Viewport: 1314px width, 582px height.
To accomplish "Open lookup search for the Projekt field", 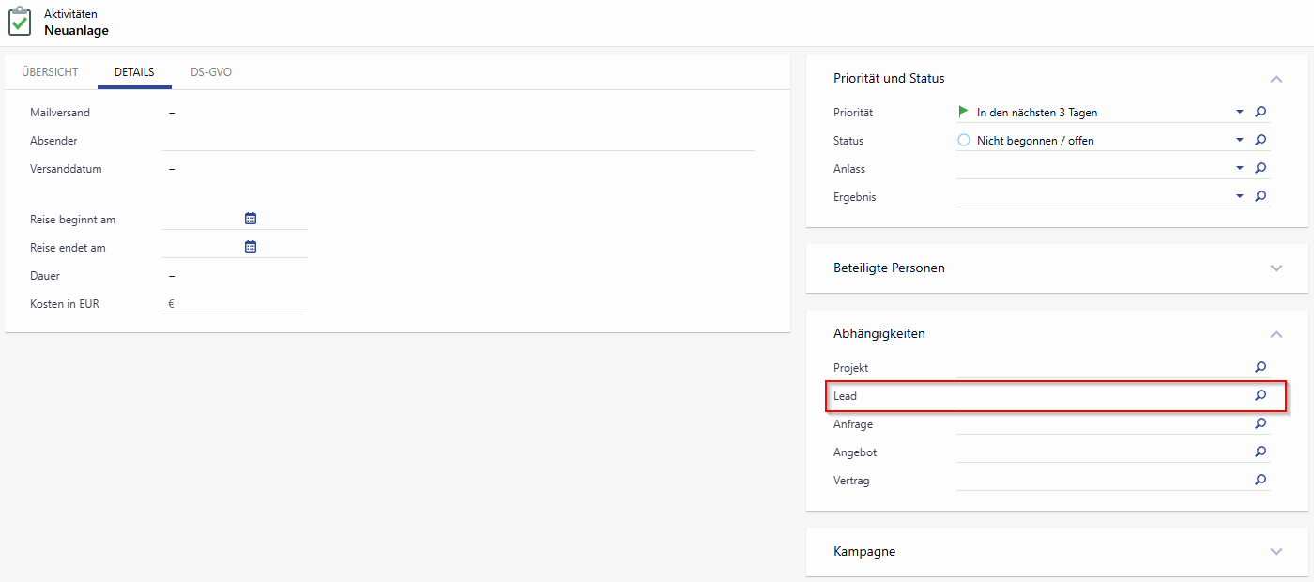I will tap(1261, 367).
